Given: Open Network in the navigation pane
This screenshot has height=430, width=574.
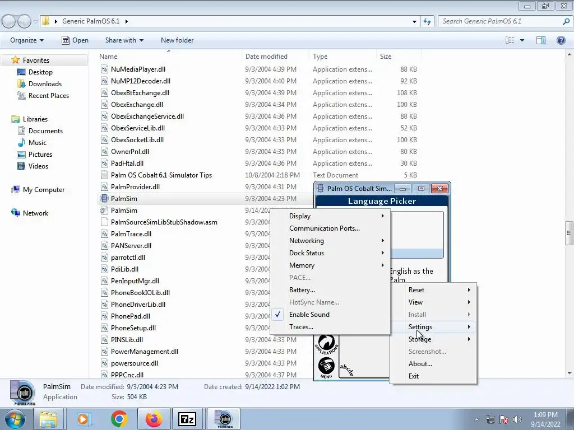Looking at the screenshot, I should (x=30, y=213).
